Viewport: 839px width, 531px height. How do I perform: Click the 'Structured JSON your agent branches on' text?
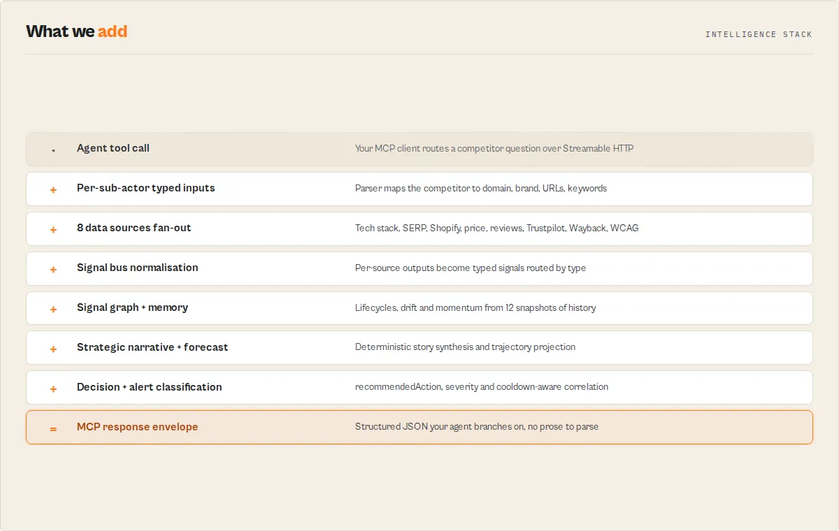click(477, 427)
